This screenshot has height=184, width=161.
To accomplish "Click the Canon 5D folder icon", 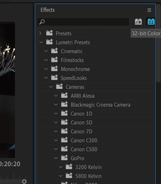I will [x=64, y=122].
